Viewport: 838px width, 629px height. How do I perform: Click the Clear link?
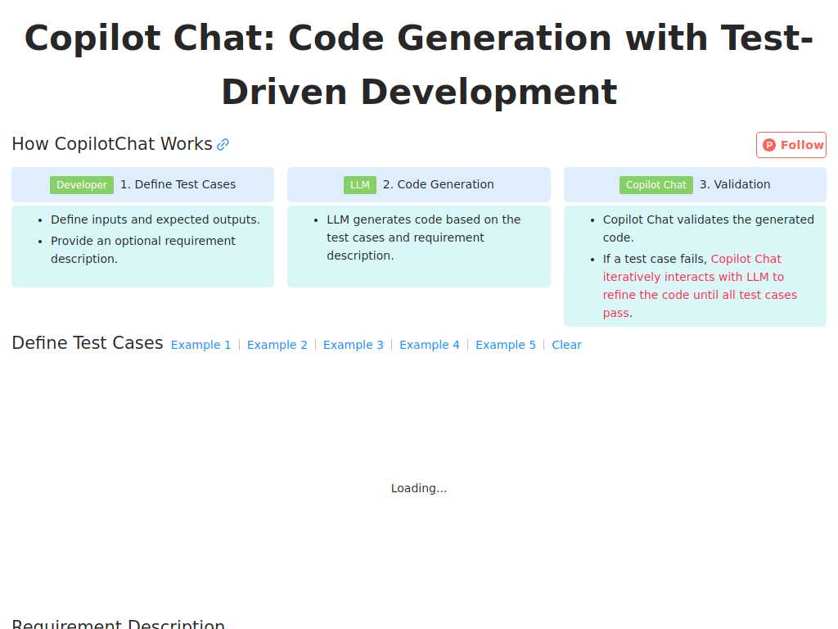(x=566, y=345)
